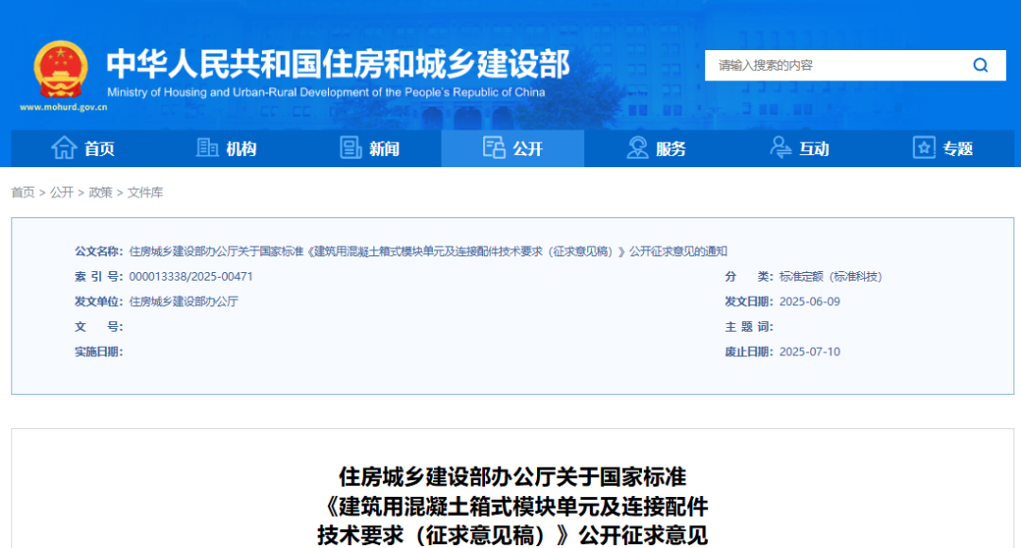Click the 主题词 field label
Screen dimensions: 1021x548
coord(749,327)
